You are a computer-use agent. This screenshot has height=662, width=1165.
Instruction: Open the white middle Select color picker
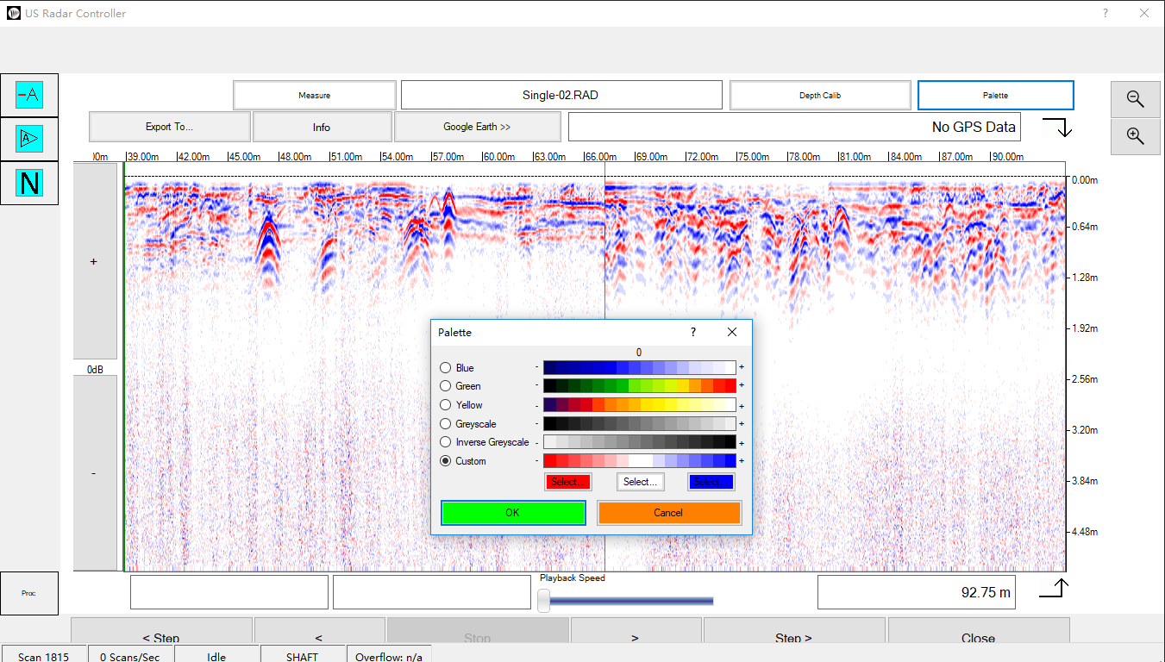[x=640, y=482]
